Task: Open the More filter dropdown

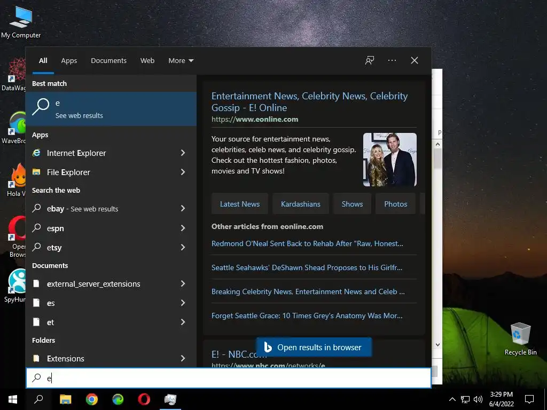Action: (x=181, y=61)
